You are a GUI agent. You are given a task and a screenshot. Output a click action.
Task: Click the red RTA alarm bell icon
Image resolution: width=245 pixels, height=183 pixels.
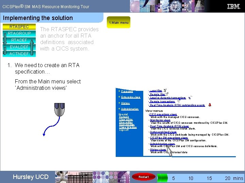click(210, 105)
